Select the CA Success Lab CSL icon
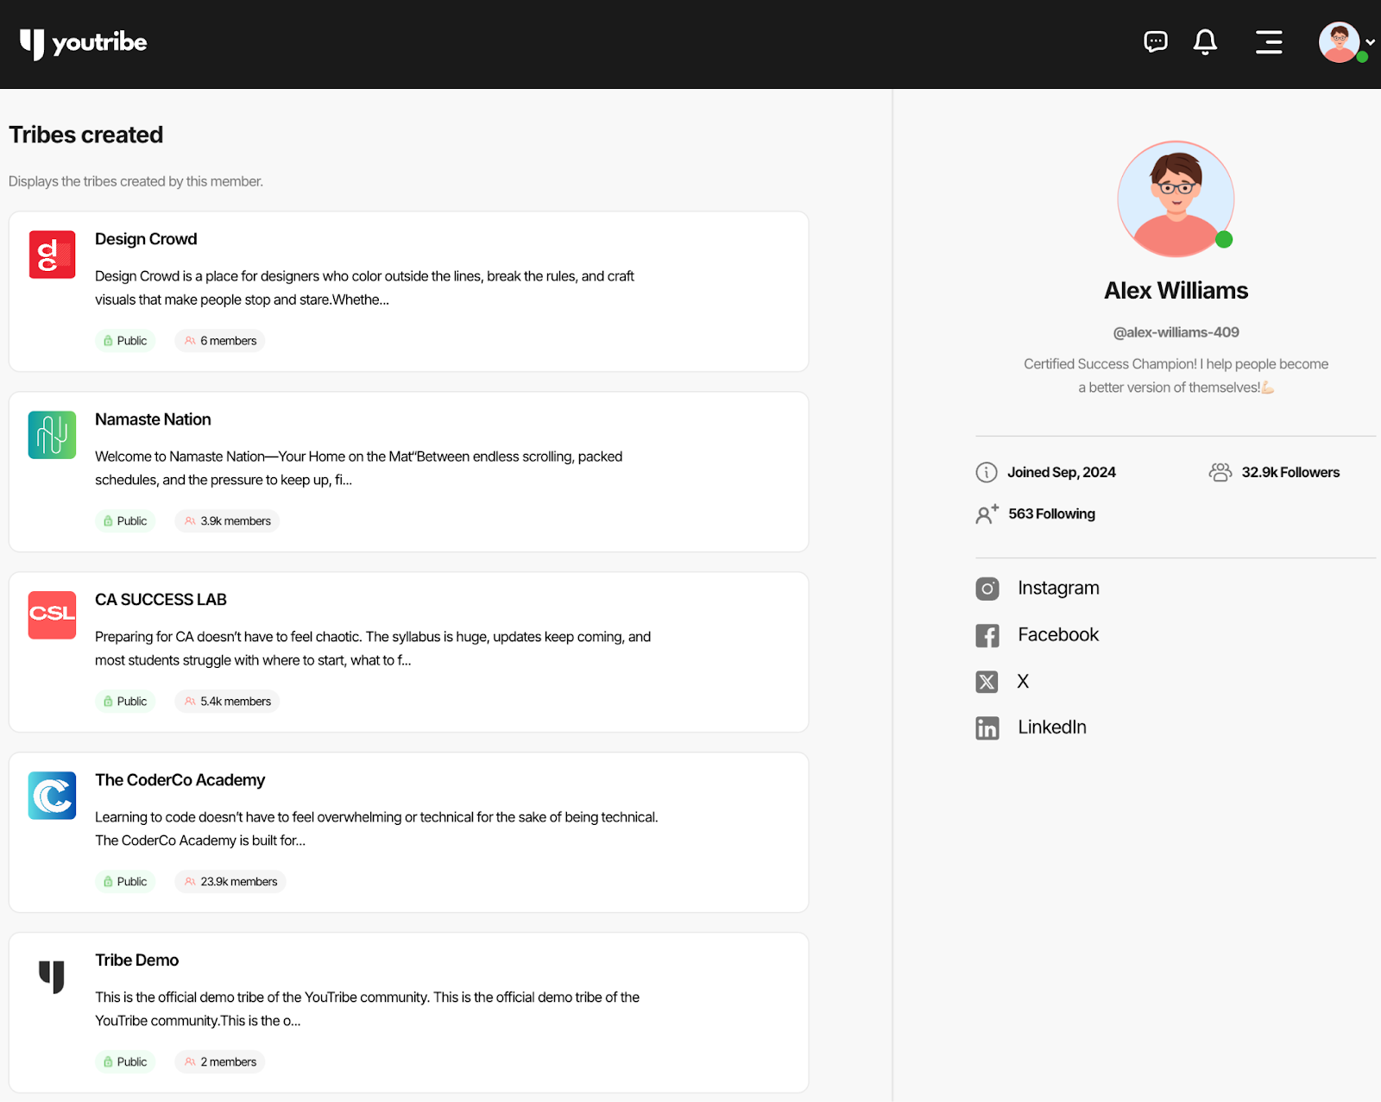Viewport: 1381px width, 1102px height. click(x=52, y=614)
